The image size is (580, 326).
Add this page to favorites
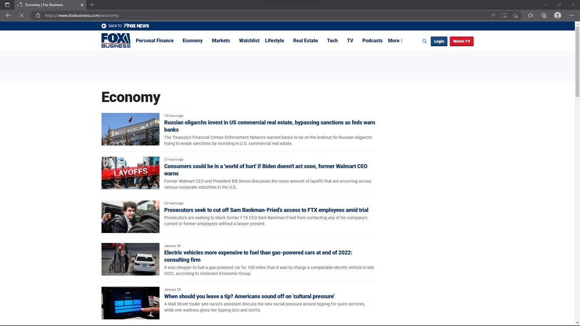[x=515, y=15]
